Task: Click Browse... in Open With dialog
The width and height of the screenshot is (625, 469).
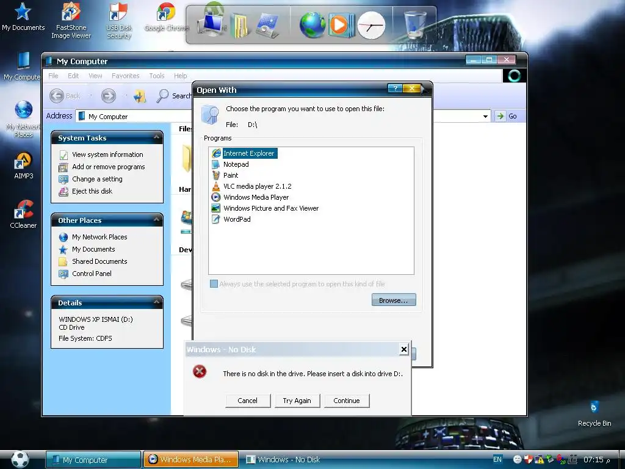Action: point(394,300)
